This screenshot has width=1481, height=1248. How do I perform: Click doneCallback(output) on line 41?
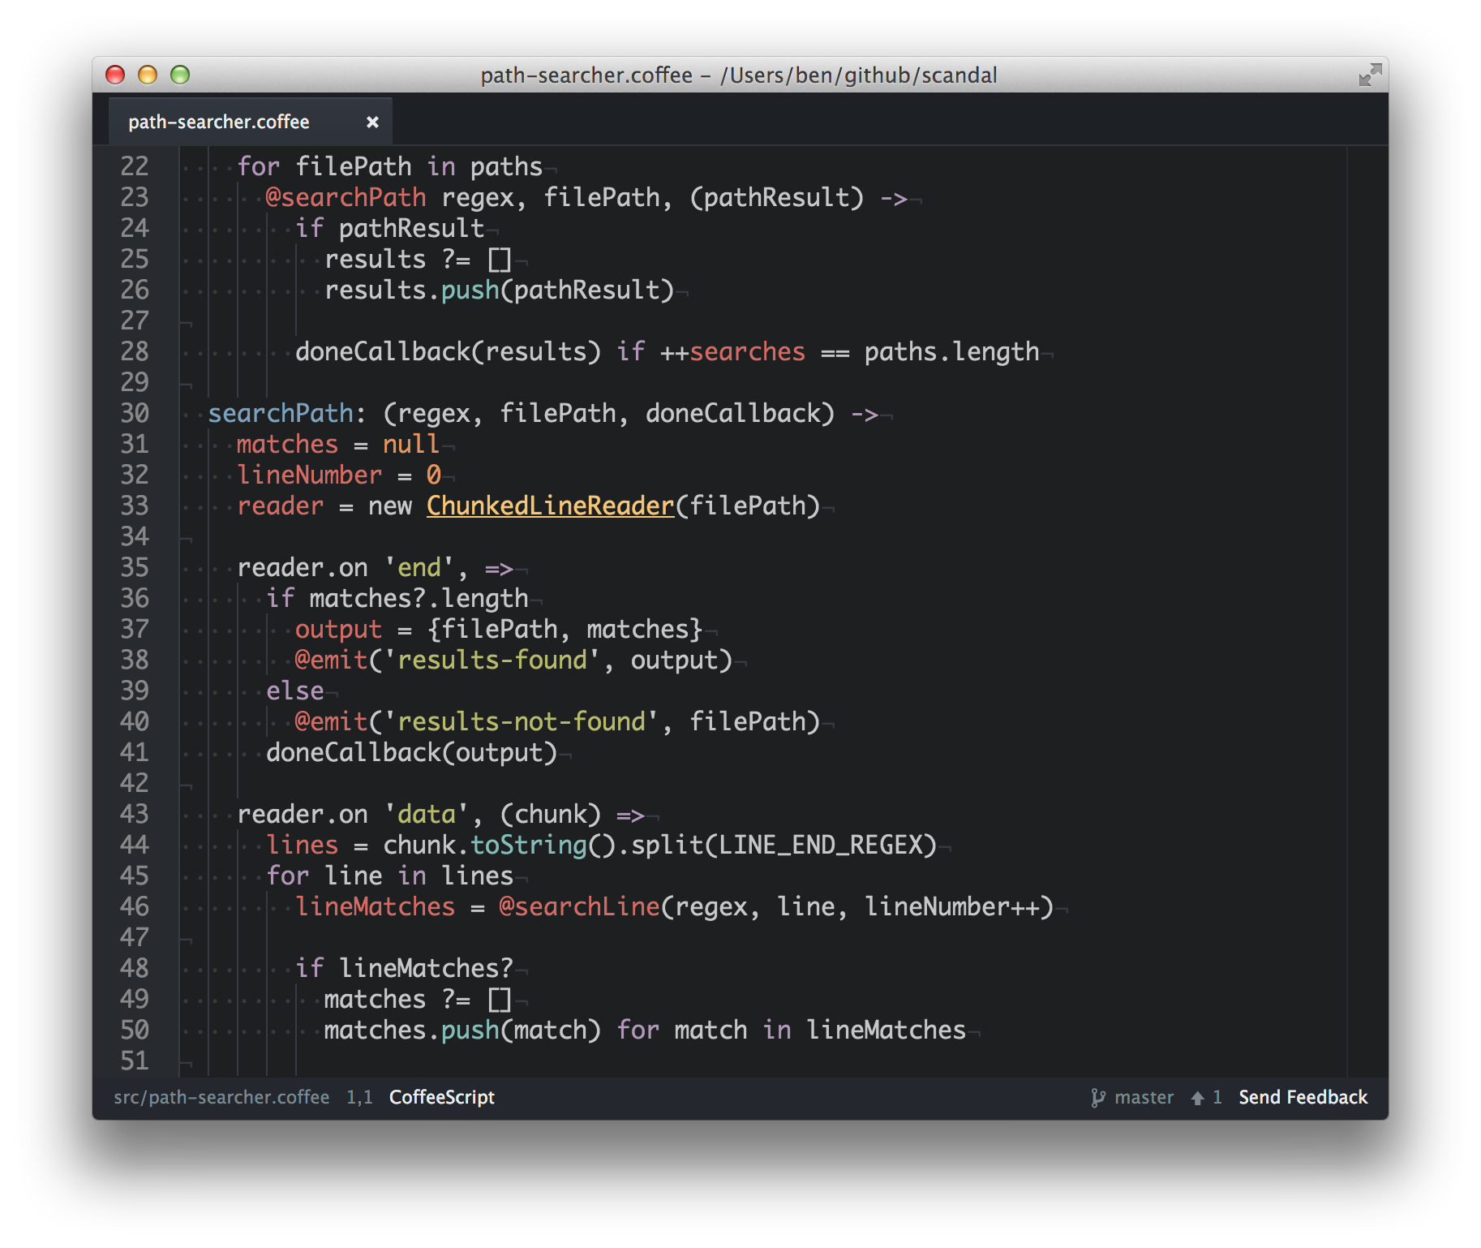click(411, 752)
